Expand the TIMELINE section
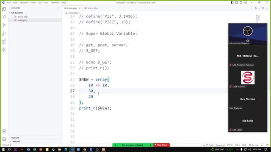This screenshot has height=152, width=271. coord(16,141)
